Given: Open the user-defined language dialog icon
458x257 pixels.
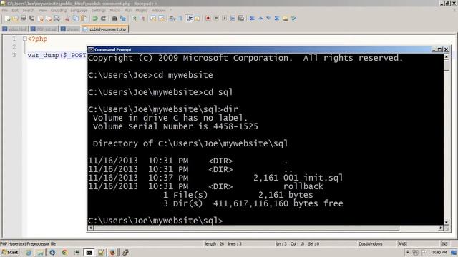Looking at the screenshot, I should (x=198, y=19).
